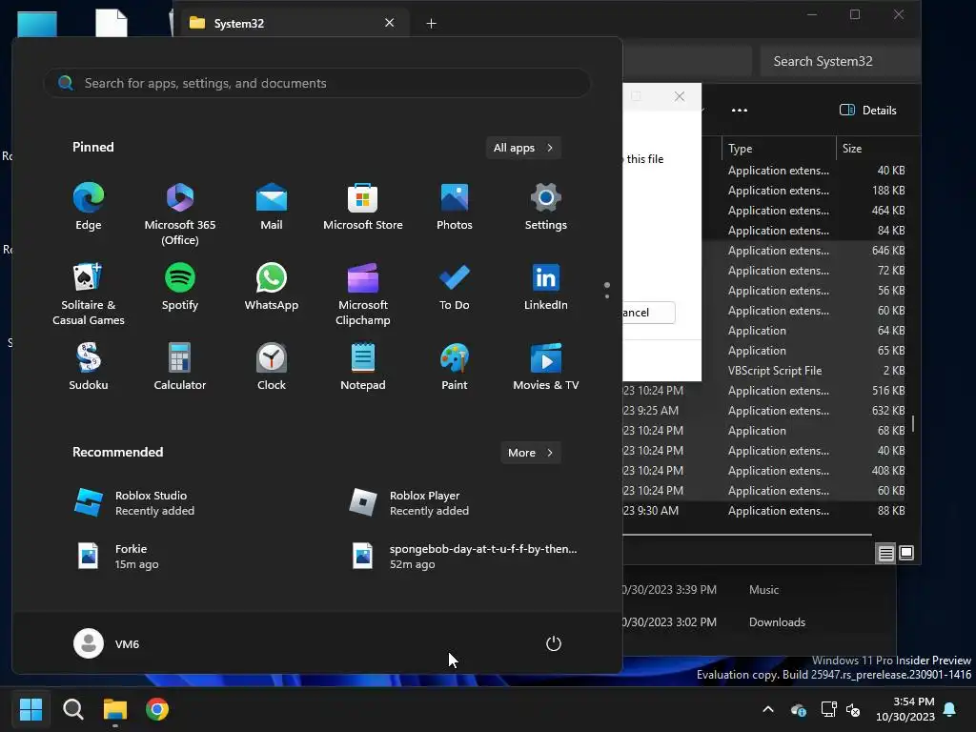Click the OneDrive tray icon
Image resolution: width=976 pixels, height=732 pixels.
pyautogui.click(x=799, y=709)
